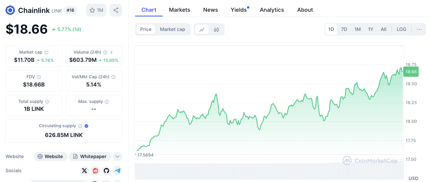430x182 pixels.
Task: Switch to candlestick chart view
Action: click(216, 29)
